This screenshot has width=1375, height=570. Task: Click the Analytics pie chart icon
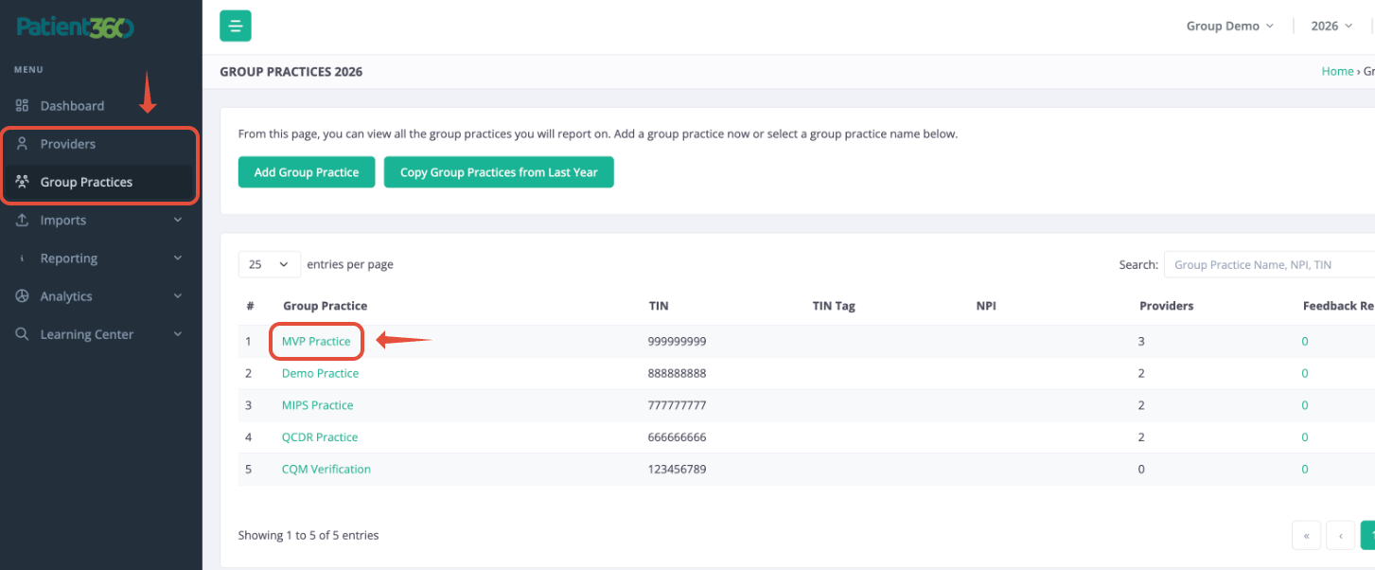(x=23, y=296)
